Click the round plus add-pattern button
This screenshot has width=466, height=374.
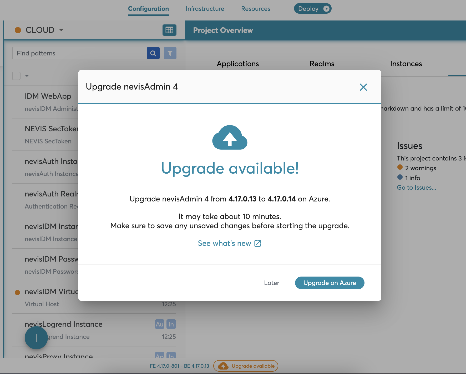click(36, 338)
